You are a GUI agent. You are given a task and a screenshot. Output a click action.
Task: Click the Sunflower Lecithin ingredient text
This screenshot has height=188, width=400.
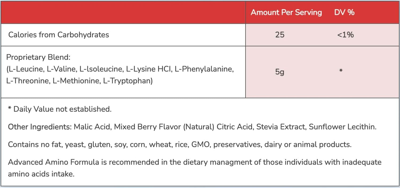click(x=342, y=127)
